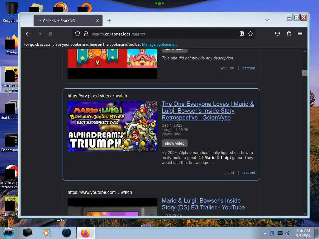Open the Bowser's Inside Story E3 Trailer link
The height and width of the screenshot is (239, 319).
(203, 204)
